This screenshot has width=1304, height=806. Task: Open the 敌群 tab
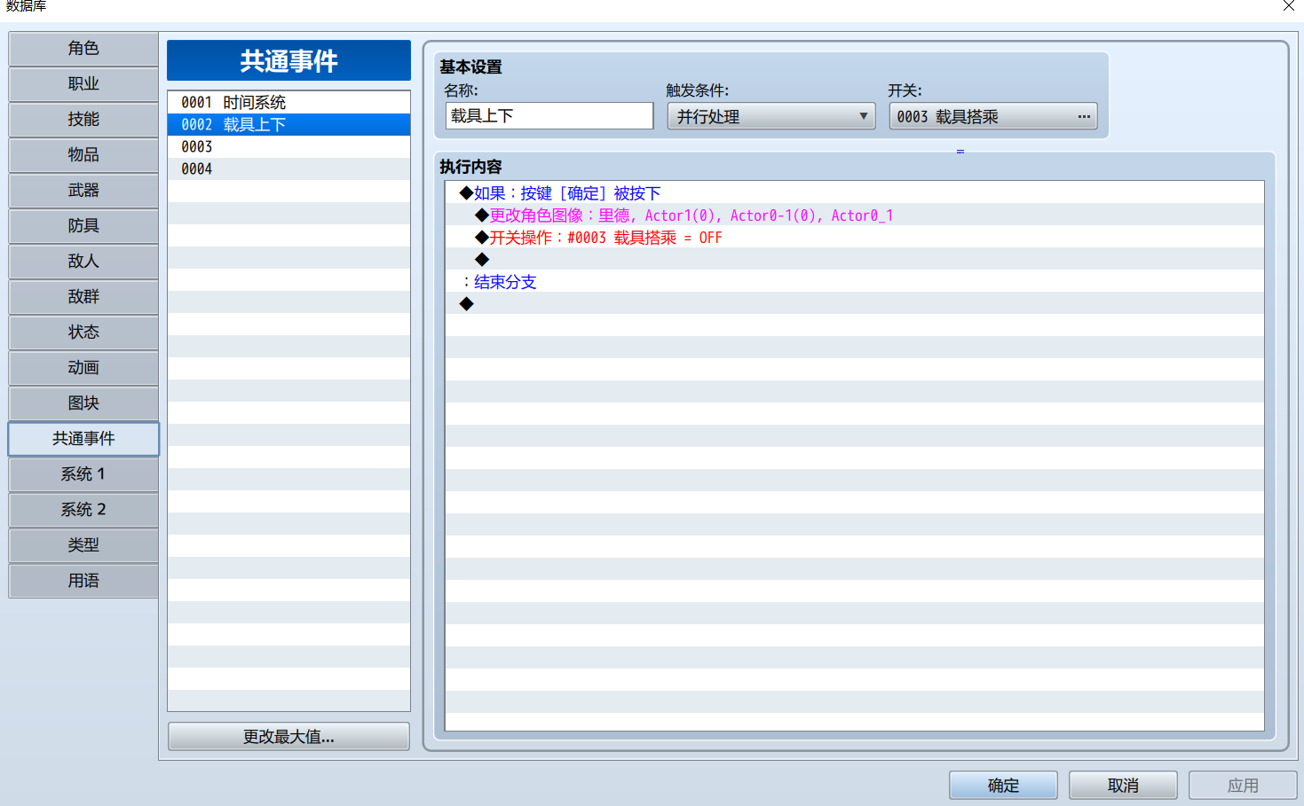click(83, 297)
